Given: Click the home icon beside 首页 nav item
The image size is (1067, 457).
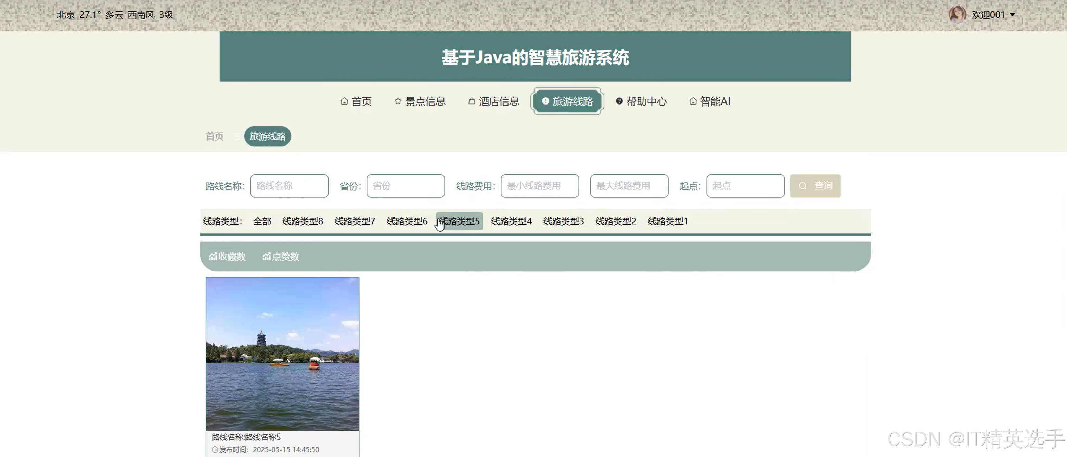Looking at the screenshot, I should [x=344, y=101].
